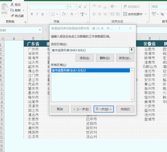The width and height of the screenshot is (167, 152).
Task: Click the select-all corner triangle
Action: tap(2, 38)
